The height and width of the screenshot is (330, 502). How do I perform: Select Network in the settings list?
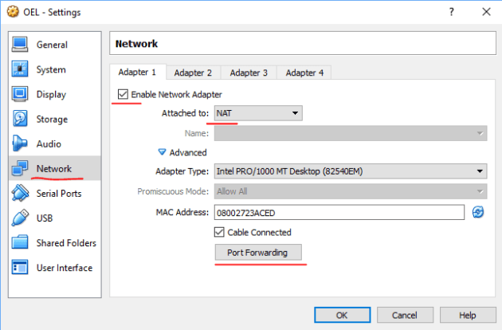click(55, 168)
